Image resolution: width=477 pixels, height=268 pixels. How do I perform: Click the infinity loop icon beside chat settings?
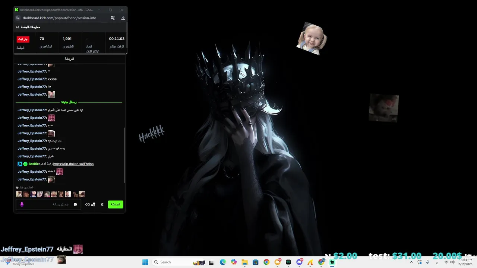(88, 204)
